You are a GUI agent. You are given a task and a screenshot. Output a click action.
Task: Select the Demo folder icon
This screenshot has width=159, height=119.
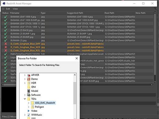tap(29, 79)
